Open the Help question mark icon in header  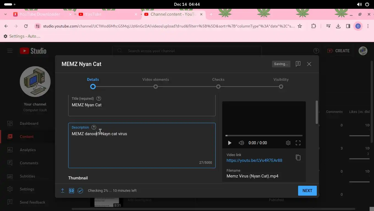click(316, 51)
